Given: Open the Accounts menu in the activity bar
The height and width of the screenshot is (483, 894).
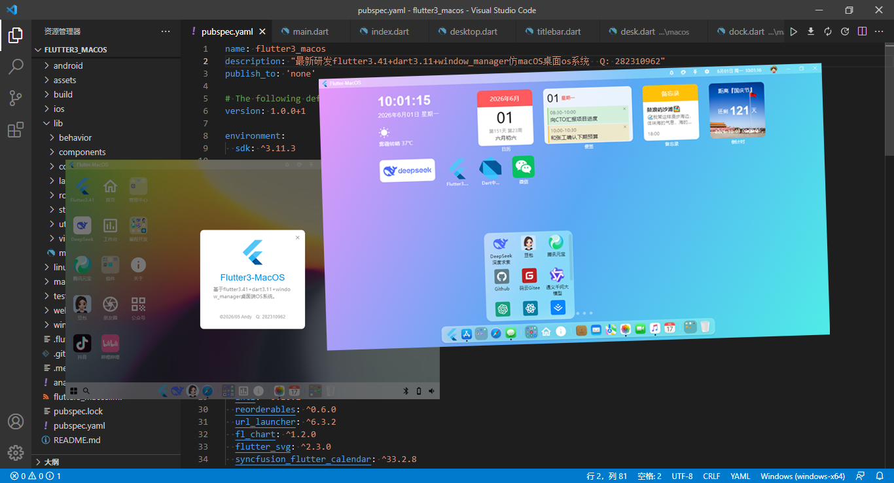Looking at the screenshot, I should [16, 421].
